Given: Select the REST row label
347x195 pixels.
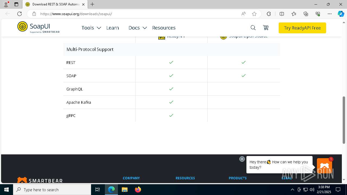Looking at the screenshot, I should pyautogui.click(x=71, y=63).
